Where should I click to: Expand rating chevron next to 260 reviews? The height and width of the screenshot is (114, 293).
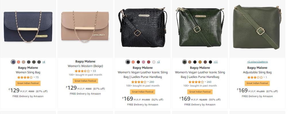205,82
